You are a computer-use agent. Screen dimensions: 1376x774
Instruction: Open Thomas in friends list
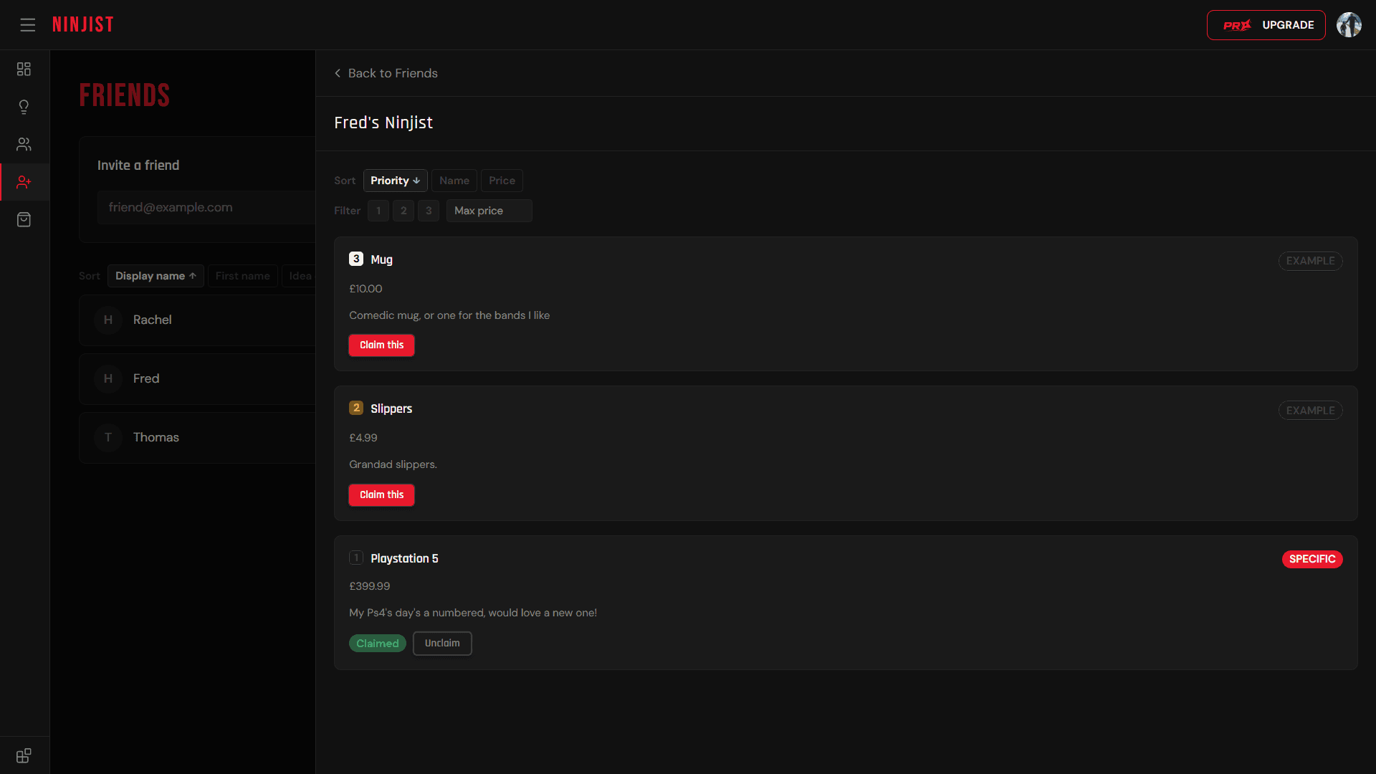pos(197,437)
